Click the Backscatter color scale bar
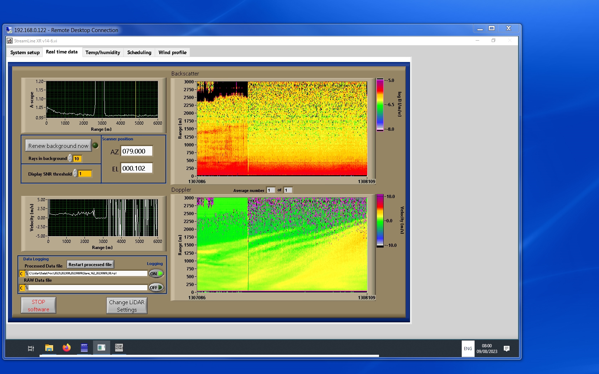 380,105
